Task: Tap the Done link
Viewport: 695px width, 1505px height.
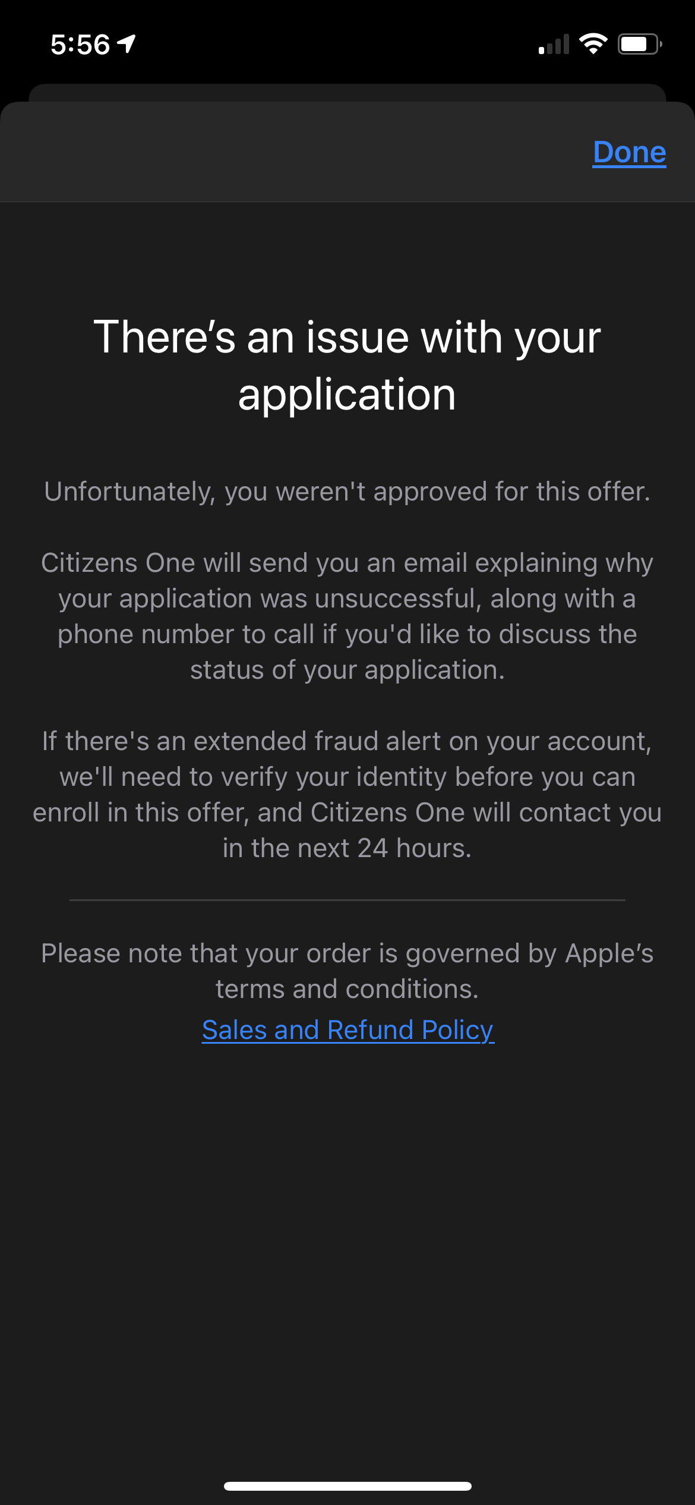Action: (x=629, y=152)
